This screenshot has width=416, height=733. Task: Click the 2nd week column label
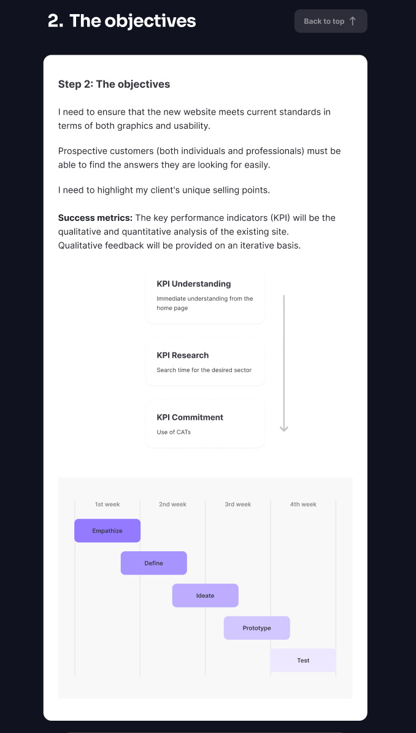tap(172, 505)
